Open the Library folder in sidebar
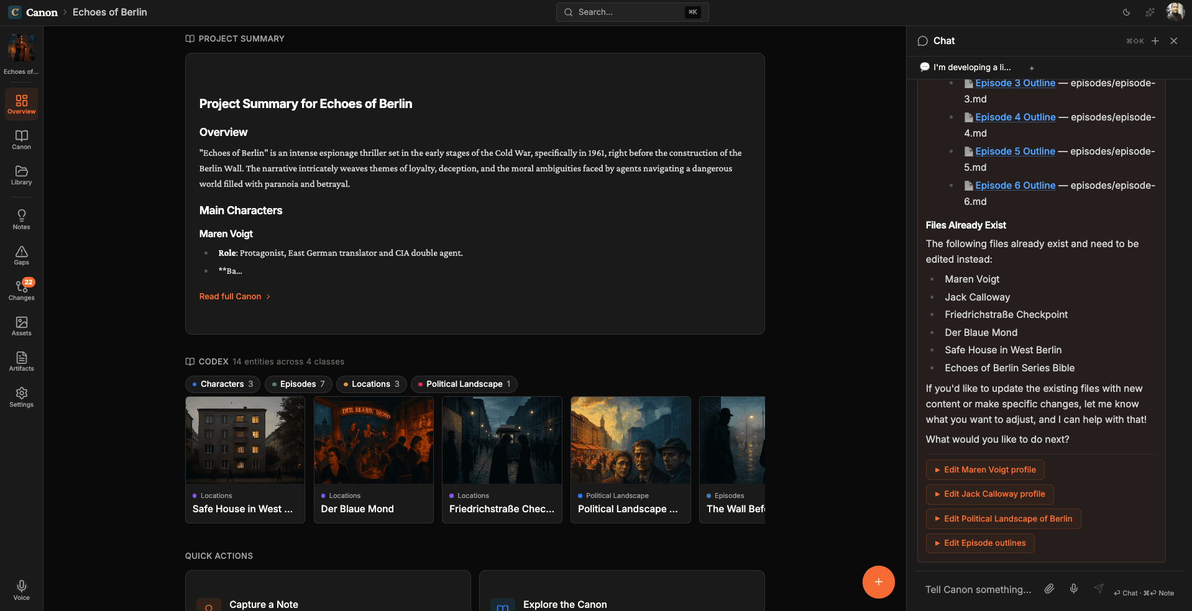This screenshot has height=611, width=1192. pyautogui.click(x=22, y=174)
